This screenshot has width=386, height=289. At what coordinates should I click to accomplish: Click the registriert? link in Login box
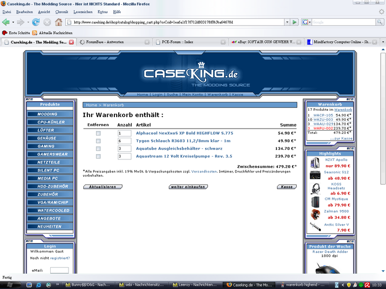click(x=60, y=258)
